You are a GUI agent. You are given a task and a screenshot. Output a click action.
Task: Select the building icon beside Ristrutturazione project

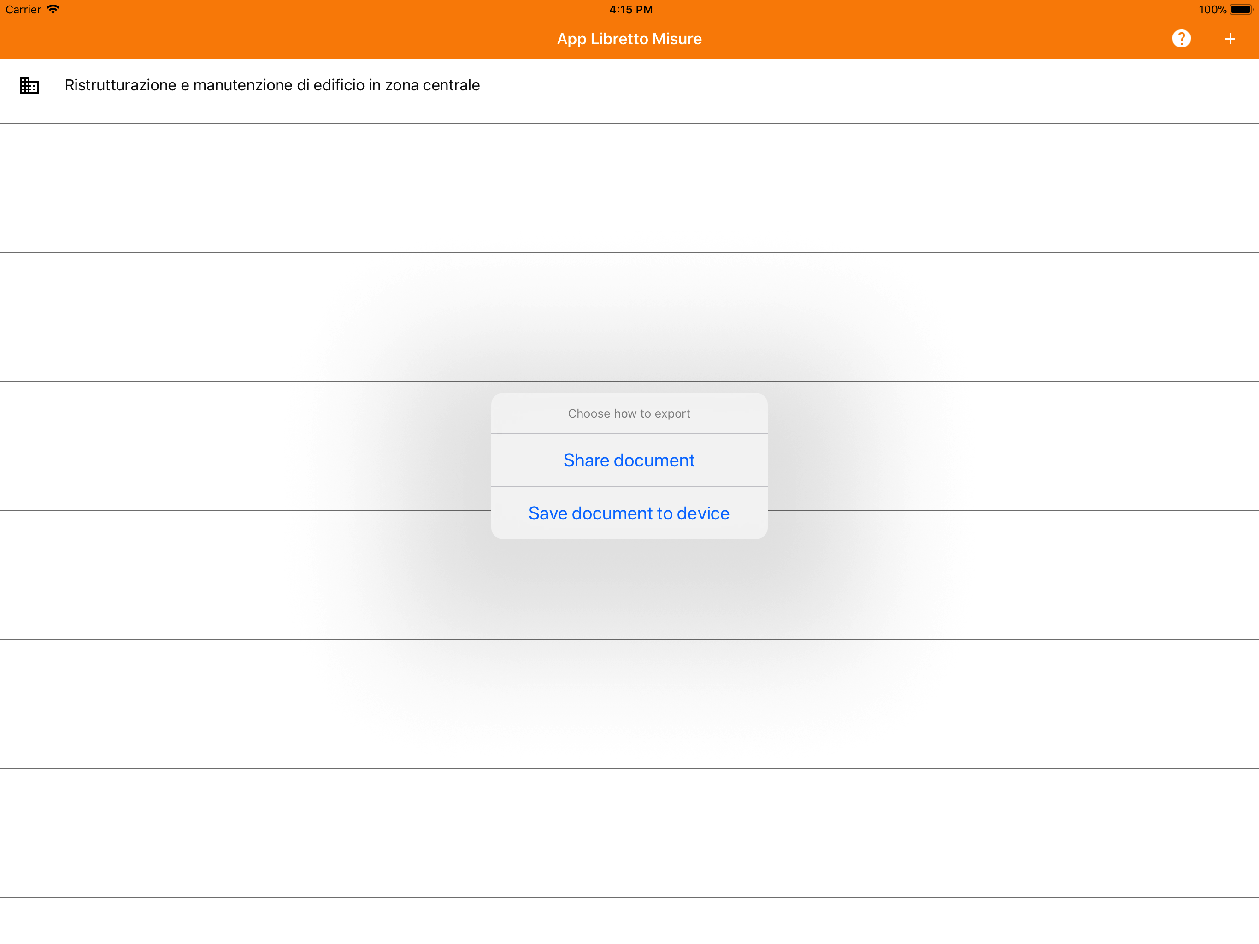[x=29, y=85]
